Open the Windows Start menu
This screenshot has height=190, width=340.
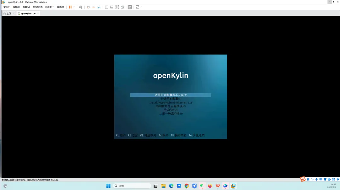tap(108, 186)
